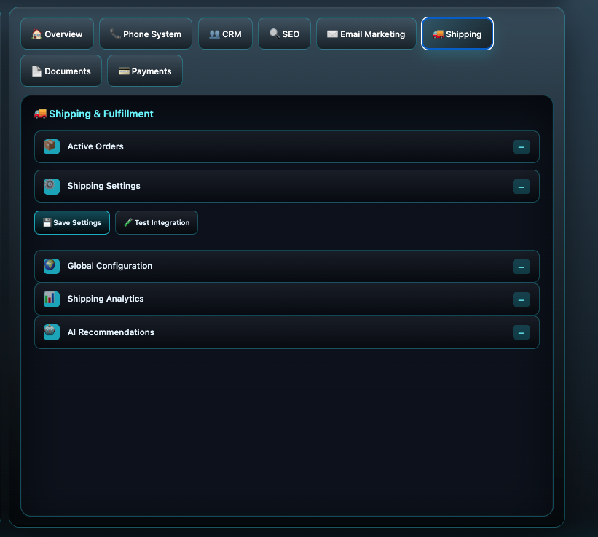This screenshot has height=537, width=598.
Task: Click the Active Orders package icon
Action: tap(51, 146)
